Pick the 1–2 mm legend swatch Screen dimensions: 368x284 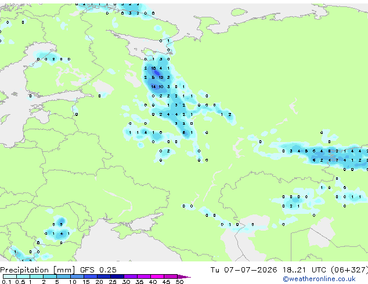pyautogui.click(x=37, y=276)
